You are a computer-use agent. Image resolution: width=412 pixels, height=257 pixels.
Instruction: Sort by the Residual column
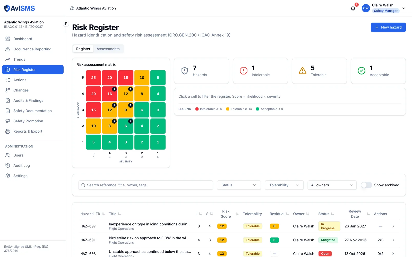pos(279,214)
